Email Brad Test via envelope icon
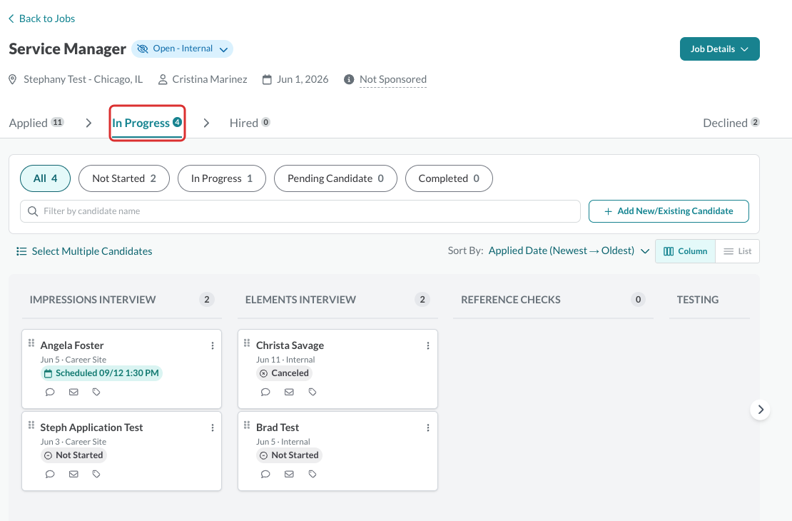The image size is (792, 521). tap(289, 474)
